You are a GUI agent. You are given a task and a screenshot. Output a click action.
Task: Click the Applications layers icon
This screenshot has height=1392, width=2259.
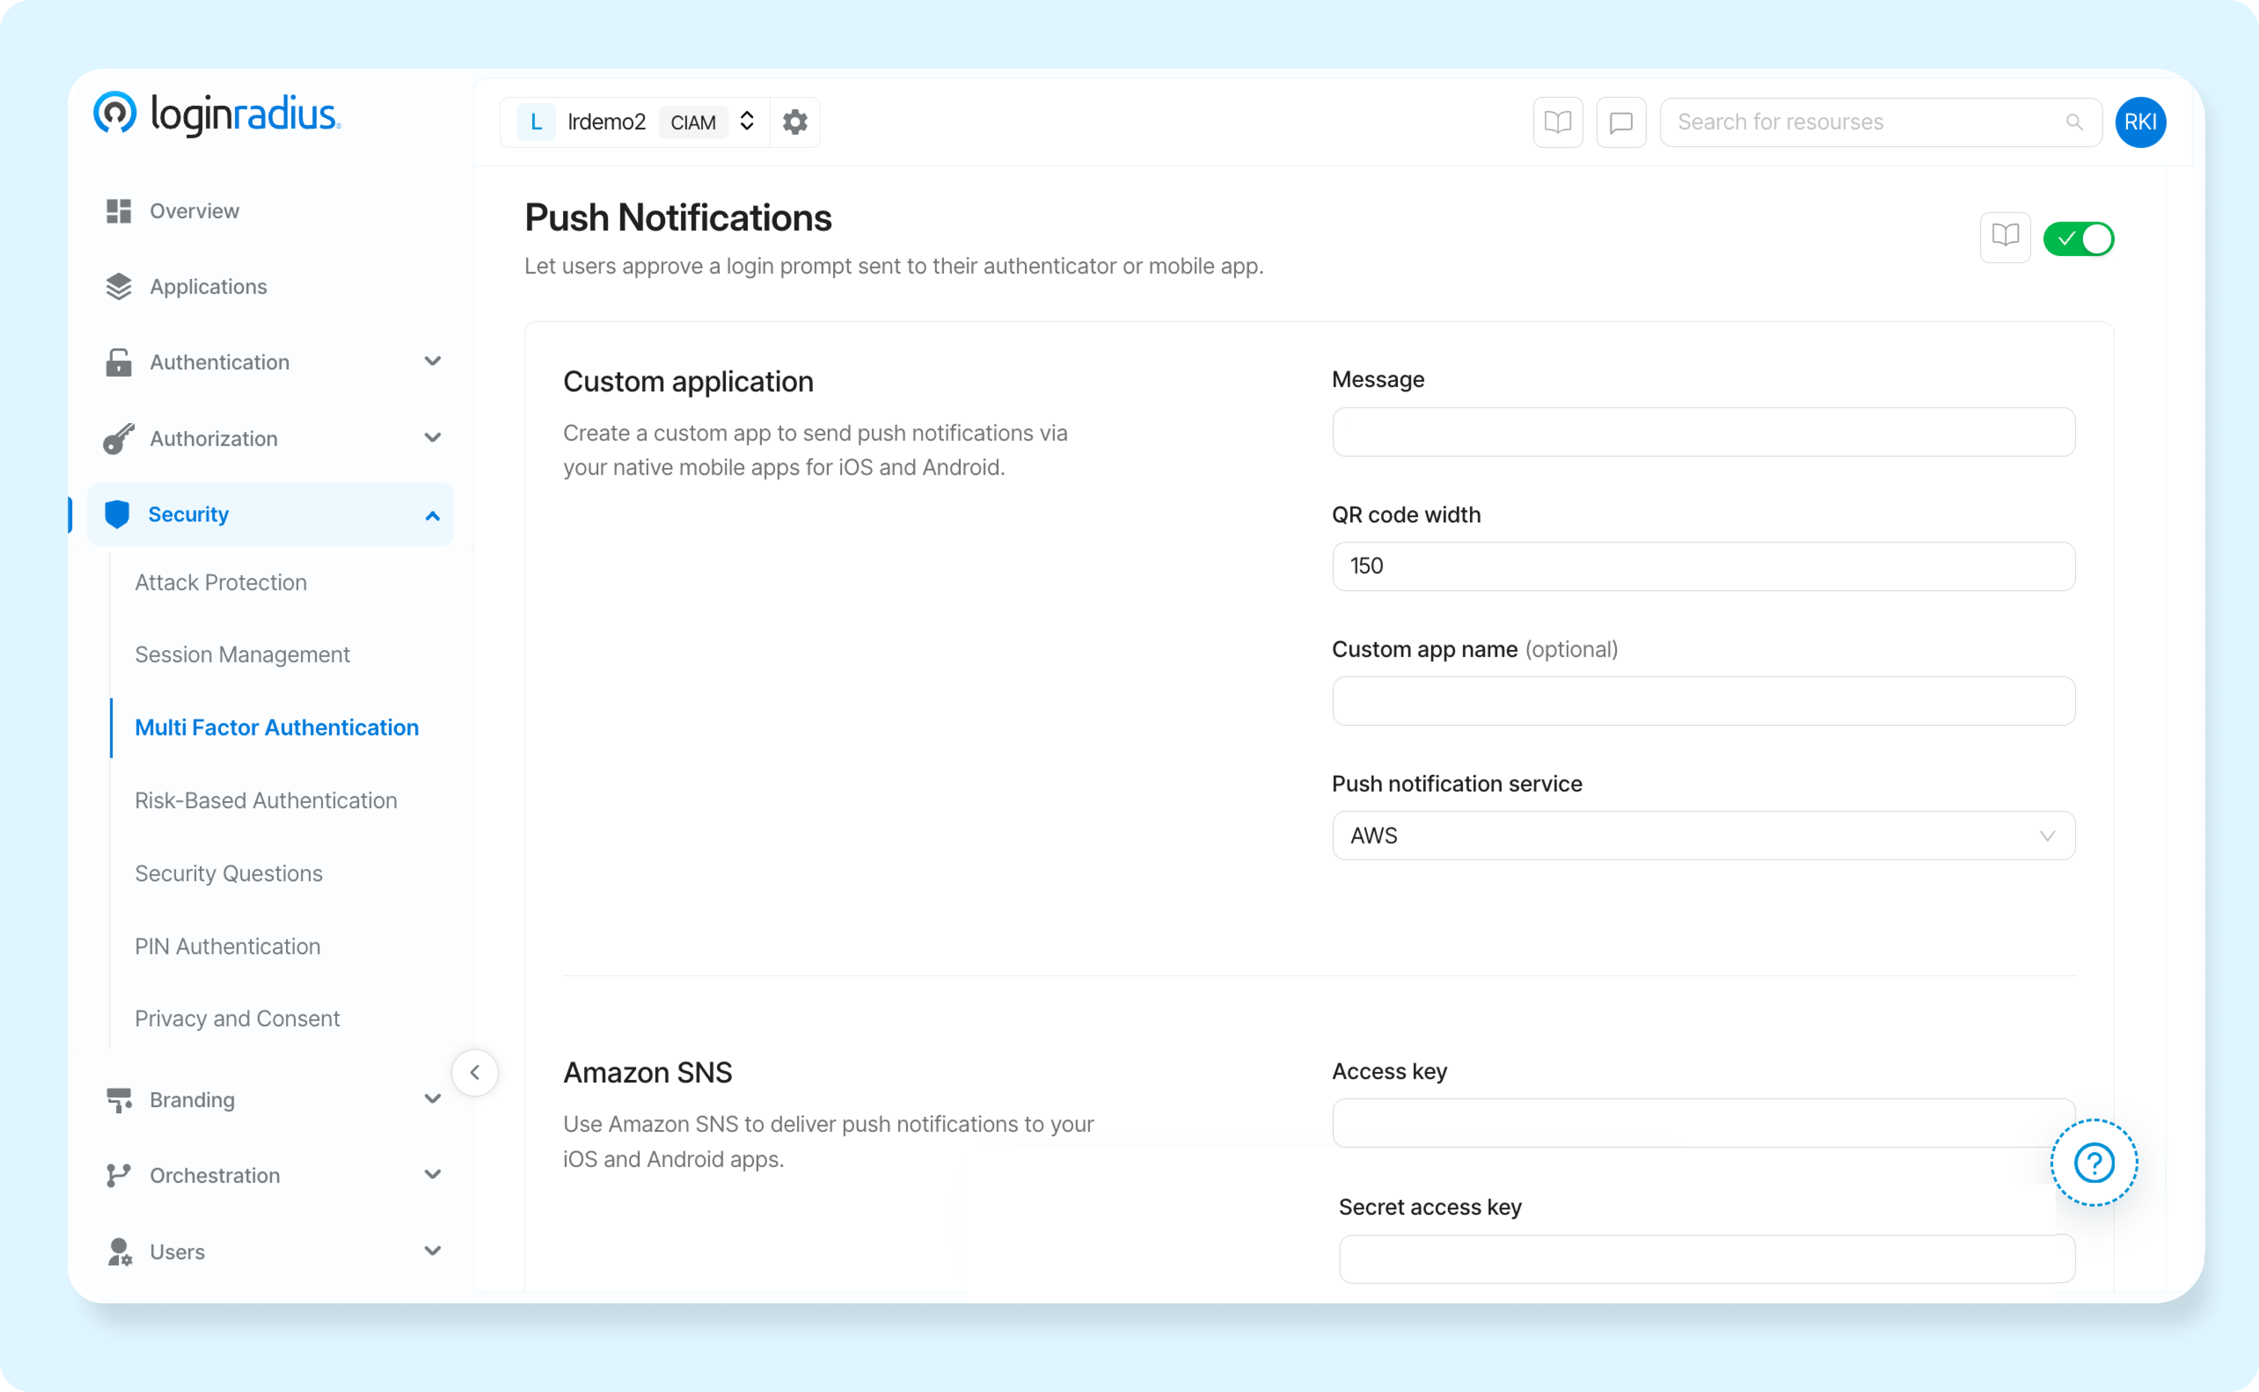click(x=119, y=286)
